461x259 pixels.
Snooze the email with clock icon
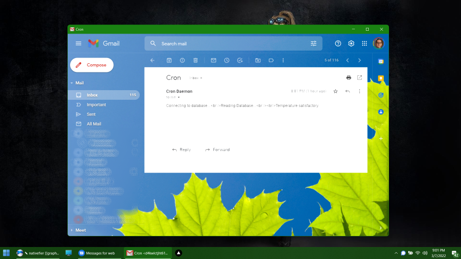[227, 60]
